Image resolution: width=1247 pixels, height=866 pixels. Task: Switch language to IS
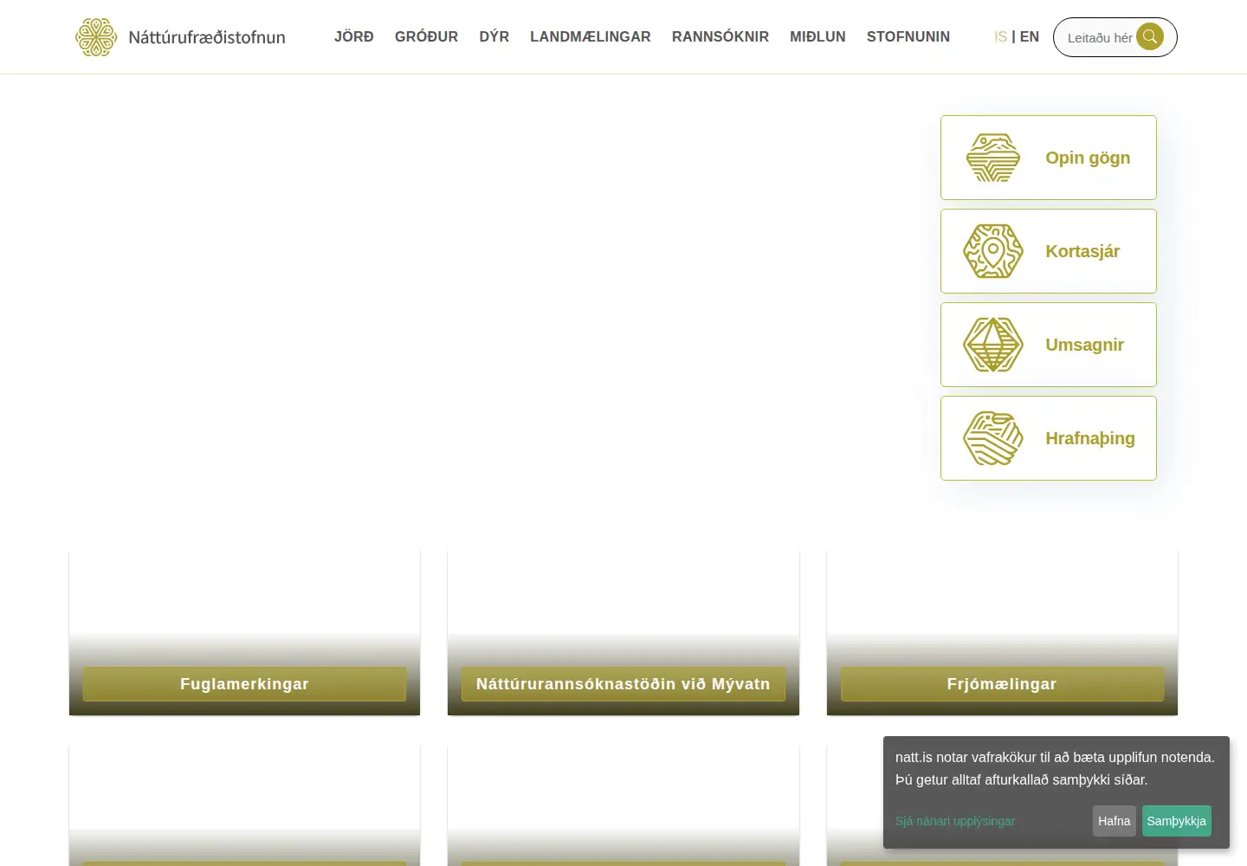tap(1000, 36)
